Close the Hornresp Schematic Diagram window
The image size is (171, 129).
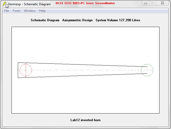[x=162, y=3]
